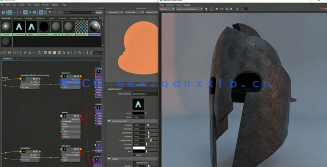Click the white color swatch in Color Correction
The image size is (327, 167).
pyautogui.click(x=139, y=148)
